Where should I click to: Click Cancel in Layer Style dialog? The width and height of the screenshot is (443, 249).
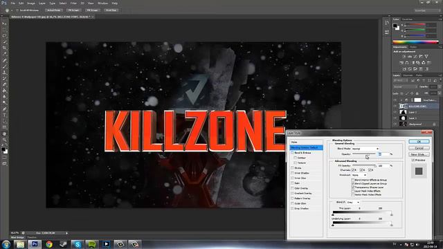419,148
